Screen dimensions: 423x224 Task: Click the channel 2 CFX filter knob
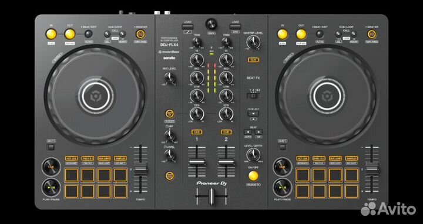[226, 114]
